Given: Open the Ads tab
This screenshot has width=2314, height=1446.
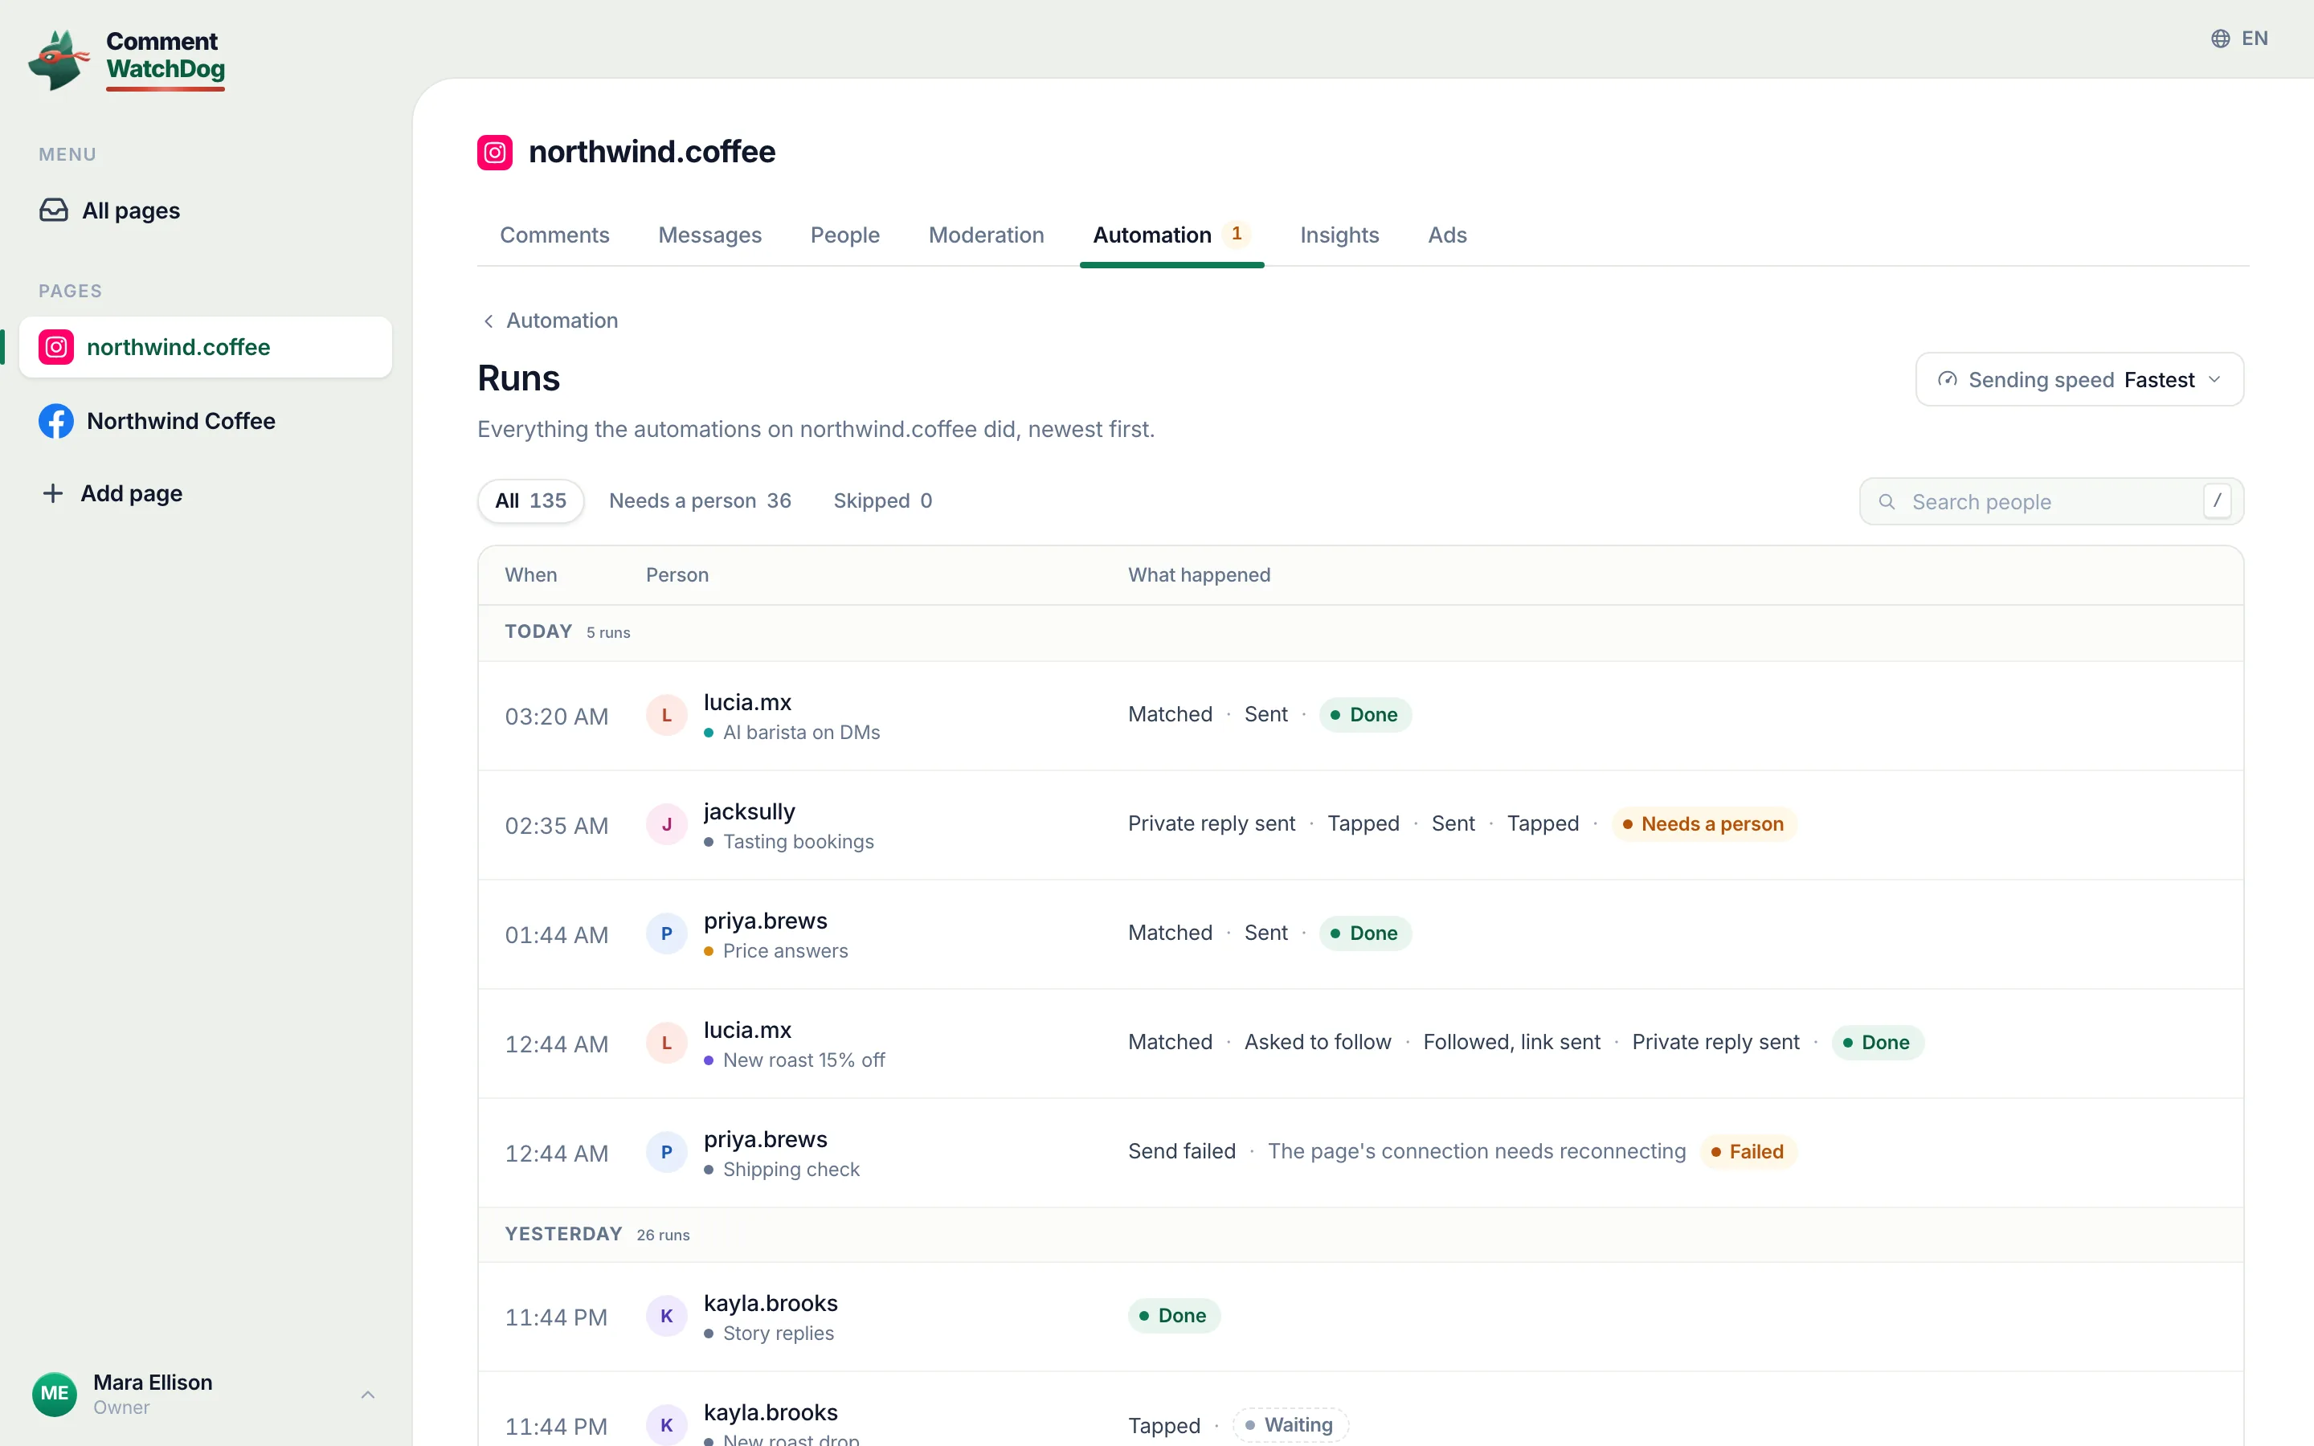Looking at the screenshot, I should coord(1447,235).
